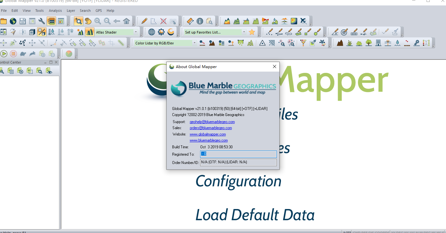Toggle the Zoom magnifier tool

[x=78, y=21]
